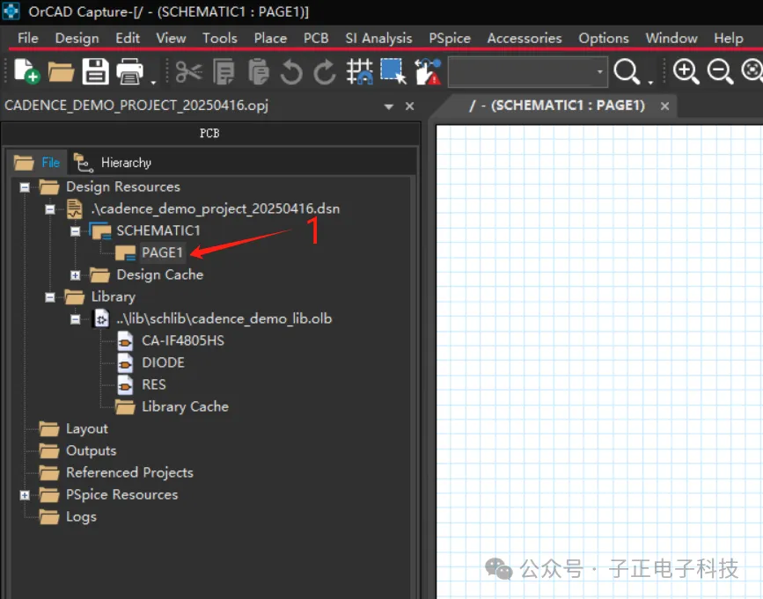Viewport: 763px width, 599px height.
Task: Click the drag-connected-object icon with warning triangle
Action: pyautogui.click(x=428, y=71)
